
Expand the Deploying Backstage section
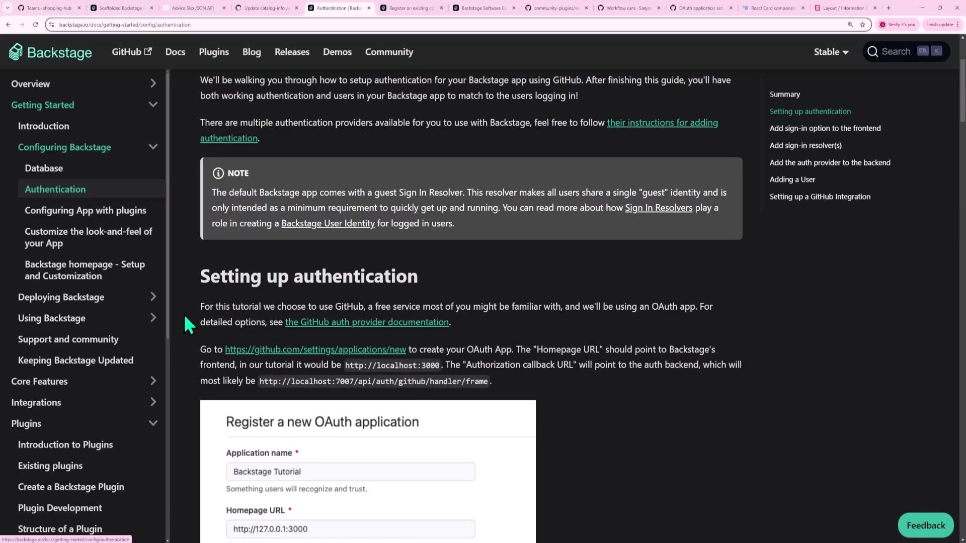pyautogui.click(x=153, y=297)
